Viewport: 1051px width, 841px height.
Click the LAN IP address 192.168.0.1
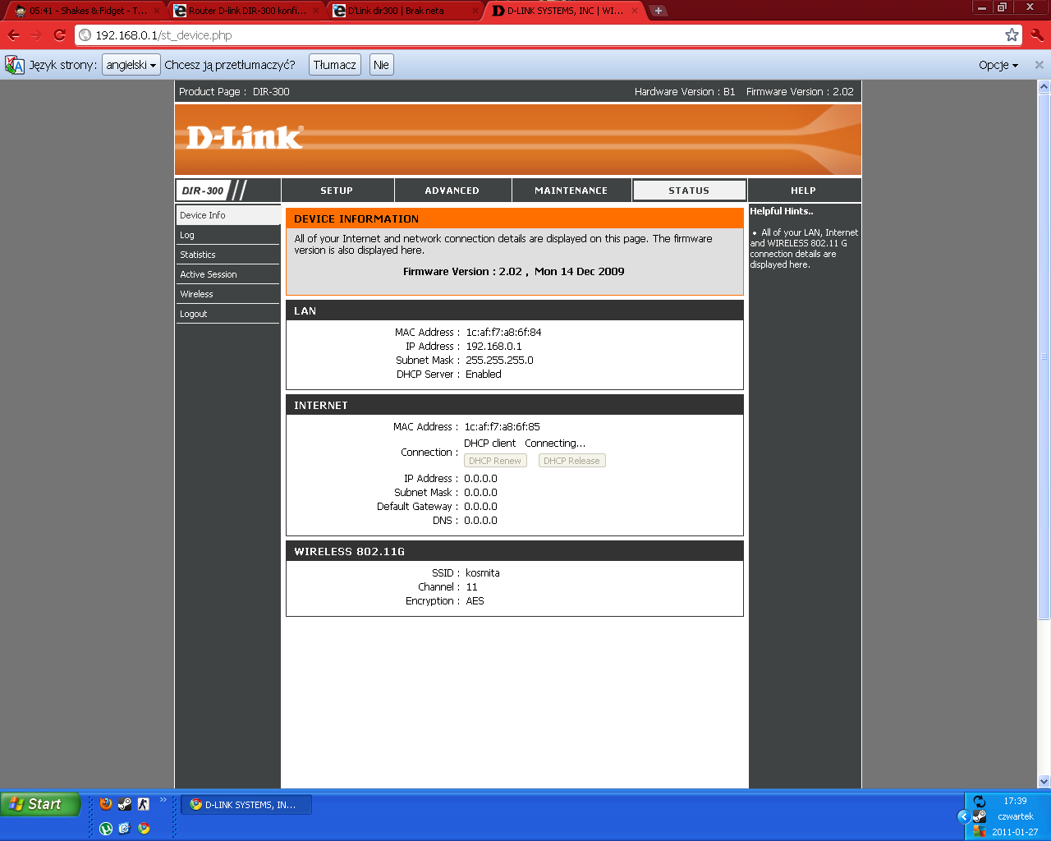tap(493, 347)
